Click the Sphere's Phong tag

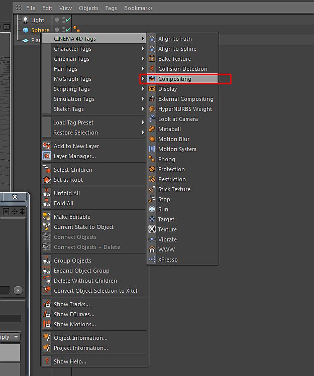point(76,29)
